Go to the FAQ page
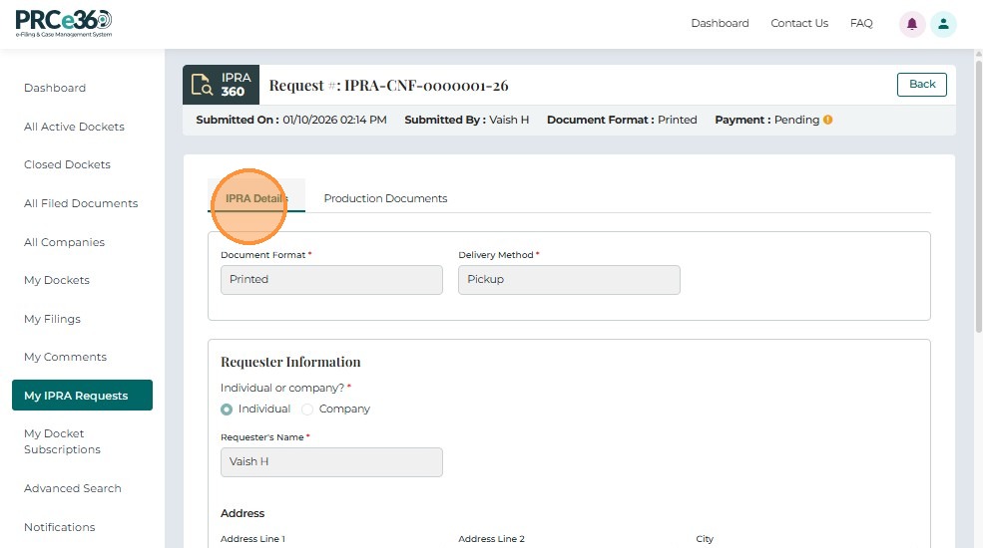 point(861,24)
